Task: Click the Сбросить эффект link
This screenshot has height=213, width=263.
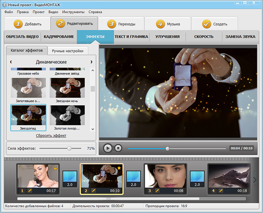Action: pos(51,136)
